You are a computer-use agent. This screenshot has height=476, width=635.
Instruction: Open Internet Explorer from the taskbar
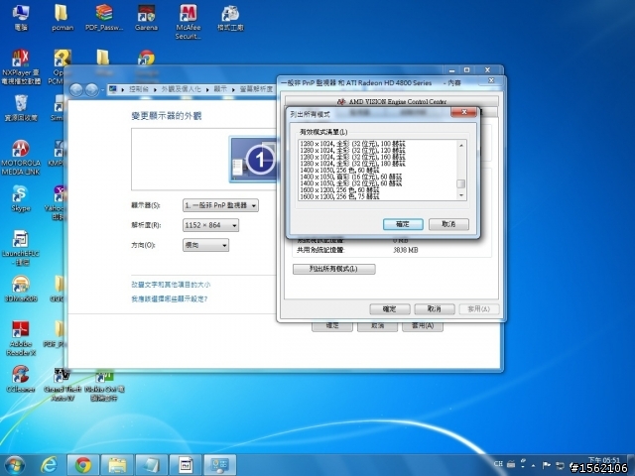point(50,465)
